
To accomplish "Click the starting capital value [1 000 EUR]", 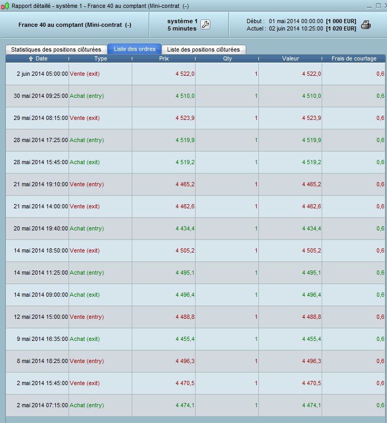I will (x=341, y=21).
